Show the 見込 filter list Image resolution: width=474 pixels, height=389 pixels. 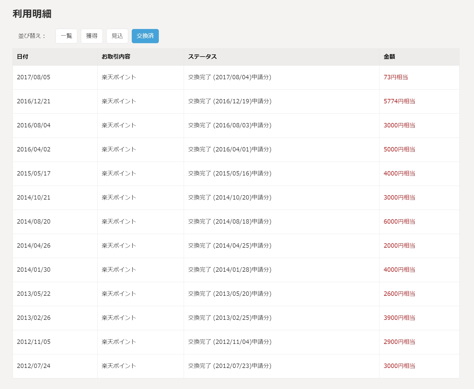(117, 36)
